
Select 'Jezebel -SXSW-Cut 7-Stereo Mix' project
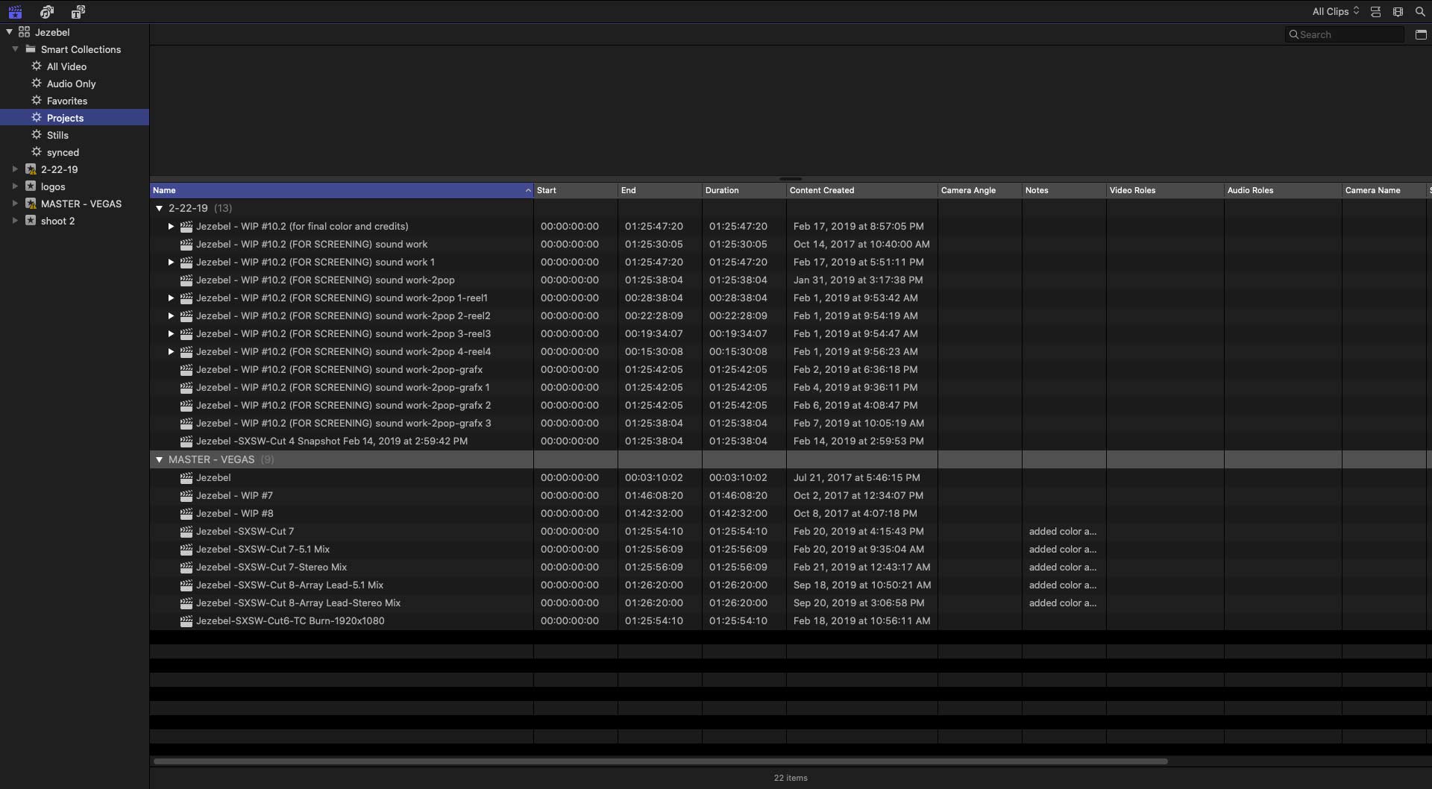click(271, 567)
